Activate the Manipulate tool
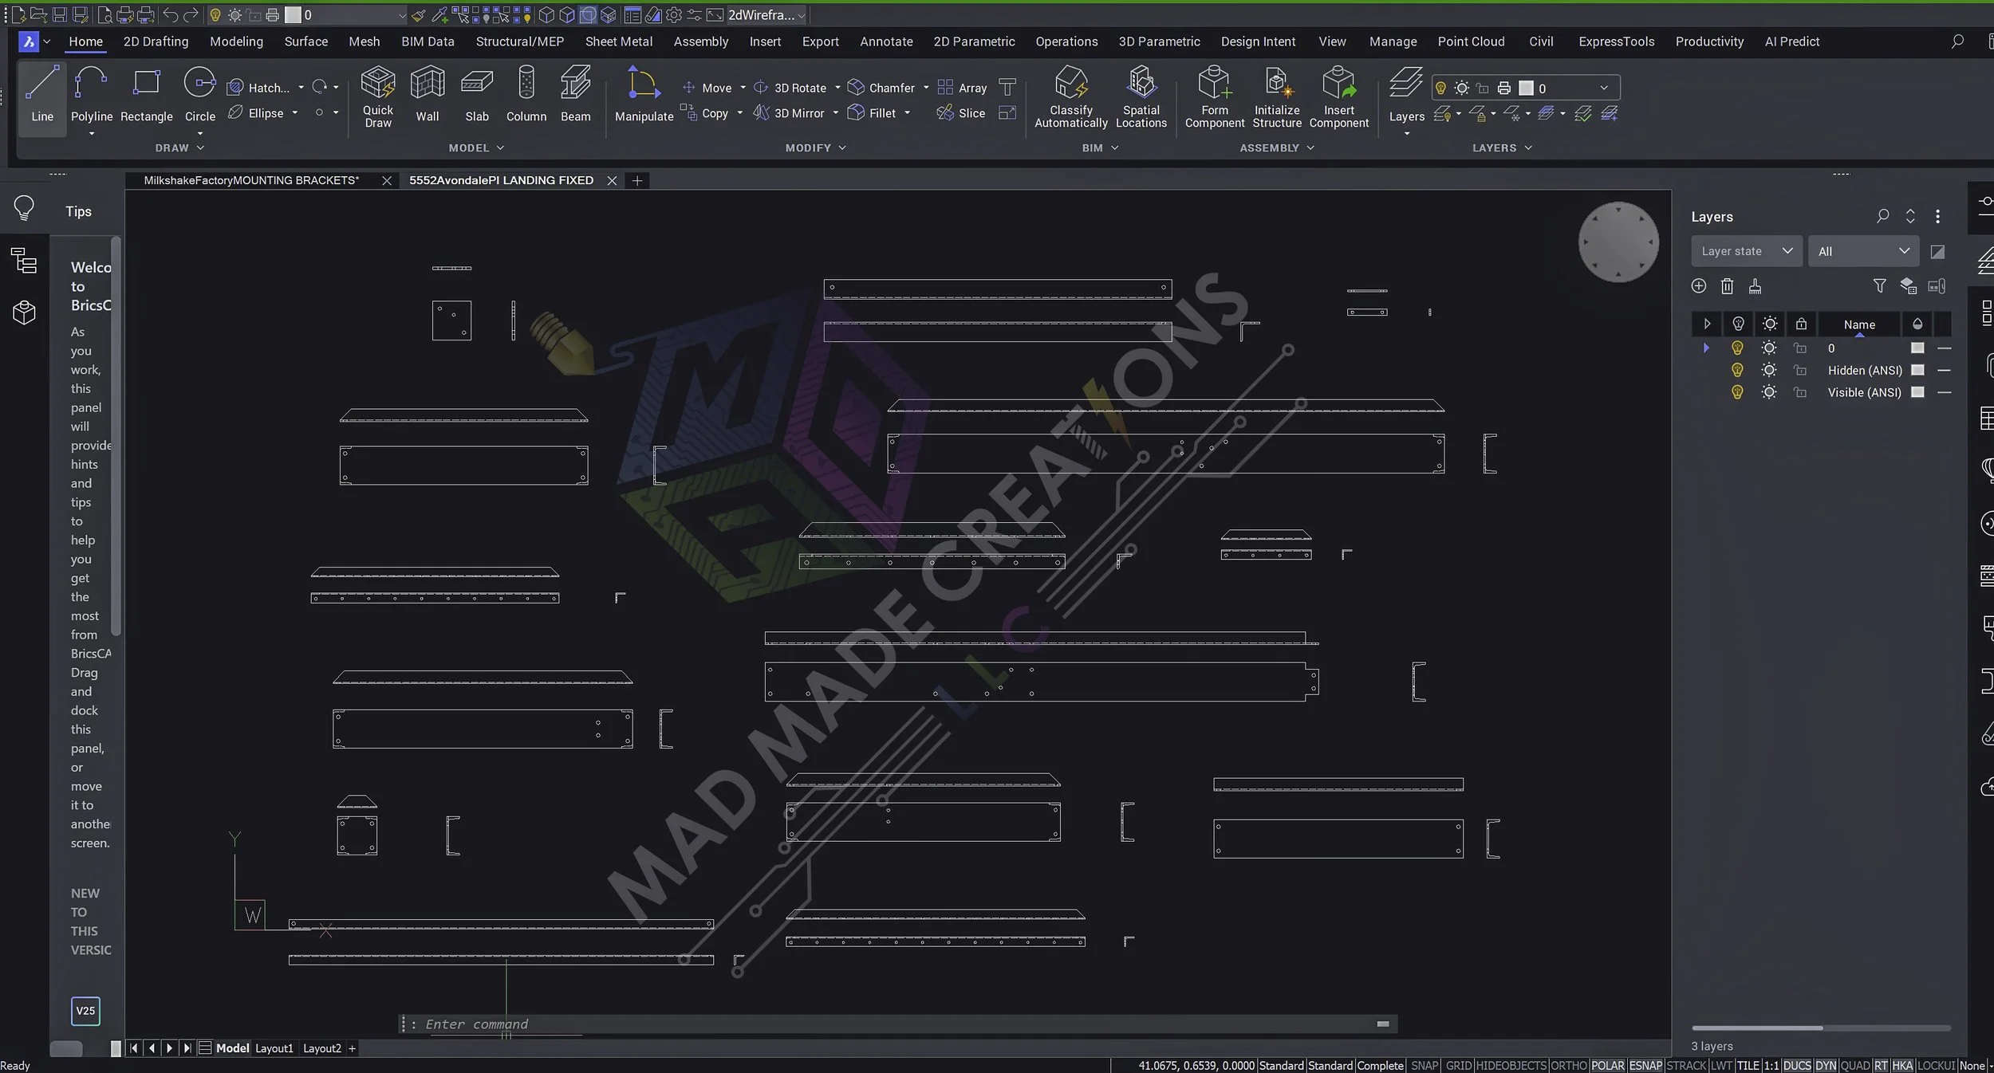Image resolution: width=1994 pixels, height=1073 pixels. [644, 94]
